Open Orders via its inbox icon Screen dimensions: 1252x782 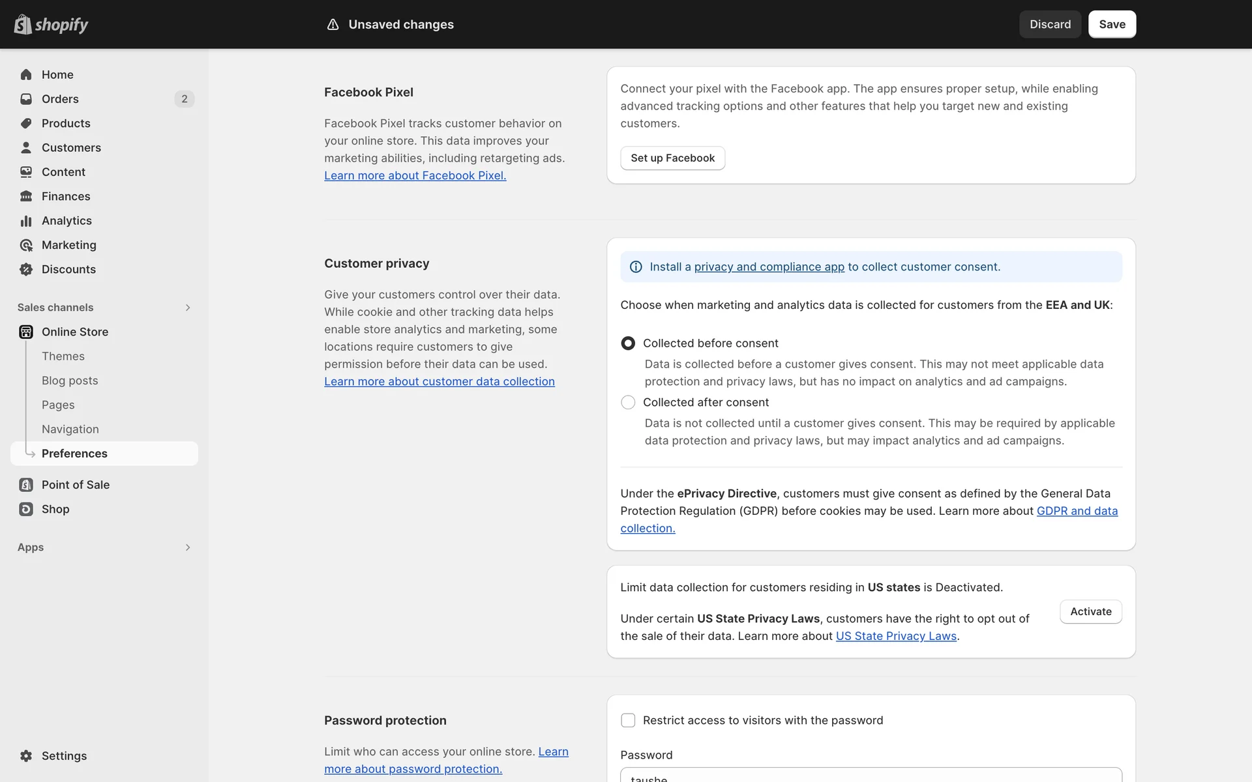coord(26,99)
